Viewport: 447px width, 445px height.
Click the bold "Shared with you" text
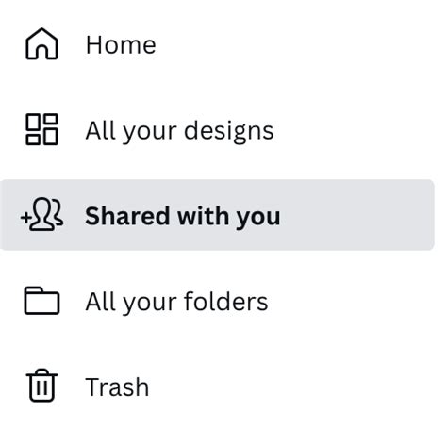[x=183, y=217]
